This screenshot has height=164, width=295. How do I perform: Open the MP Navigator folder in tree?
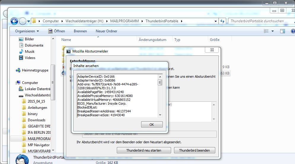click(x=36, y=145)
